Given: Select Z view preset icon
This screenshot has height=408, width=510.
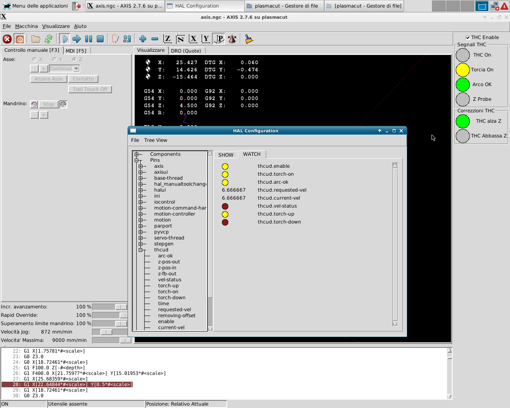Looking at the screenshot, I should pyautogui.click(x=167, y=39).
